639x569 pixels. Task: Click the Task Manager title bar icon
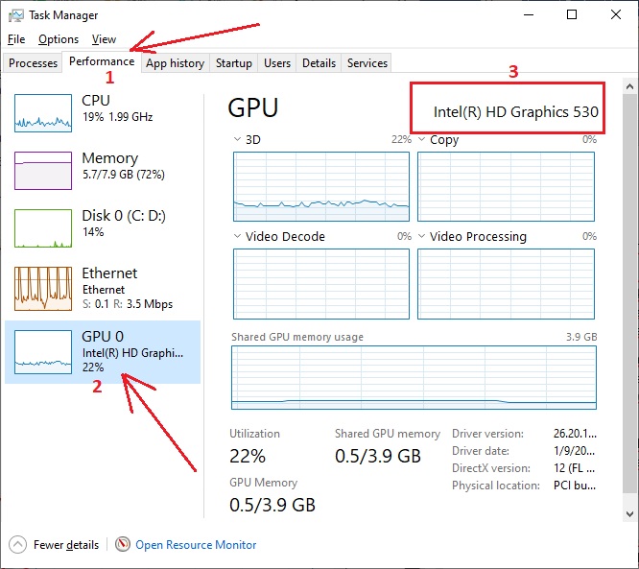[16, 15]
